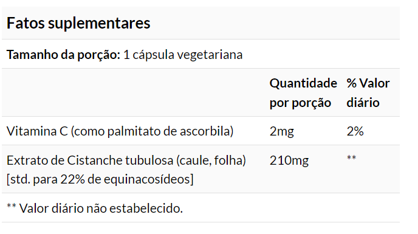Click the '2mg' quantity value
Viewport: 418px width, 234px height.
282,131
